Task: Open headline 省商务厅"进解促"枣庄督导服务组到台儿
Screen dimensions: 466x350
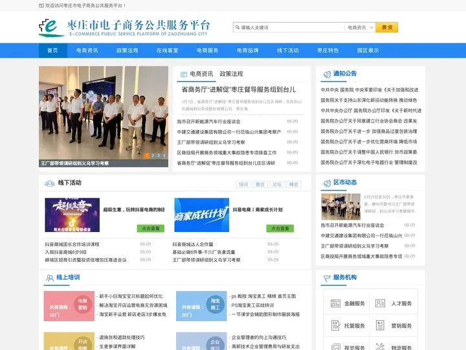Action: (x=238, y=89)
